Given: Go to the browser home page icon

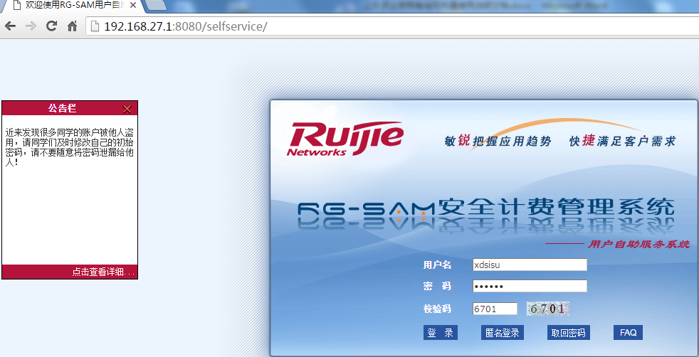Looking at the screenshot, I should click(72, 26).
